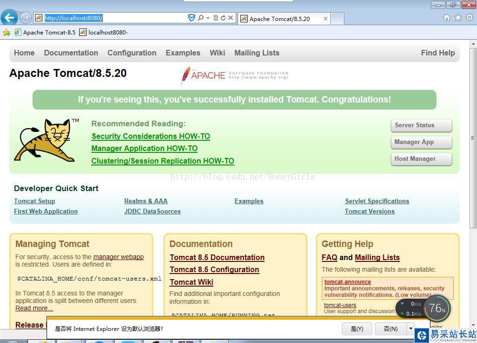Go forward with the browser forward arrow
This screenshot has height=343, width=477.
pyautogui.click(x=26, y=18)
